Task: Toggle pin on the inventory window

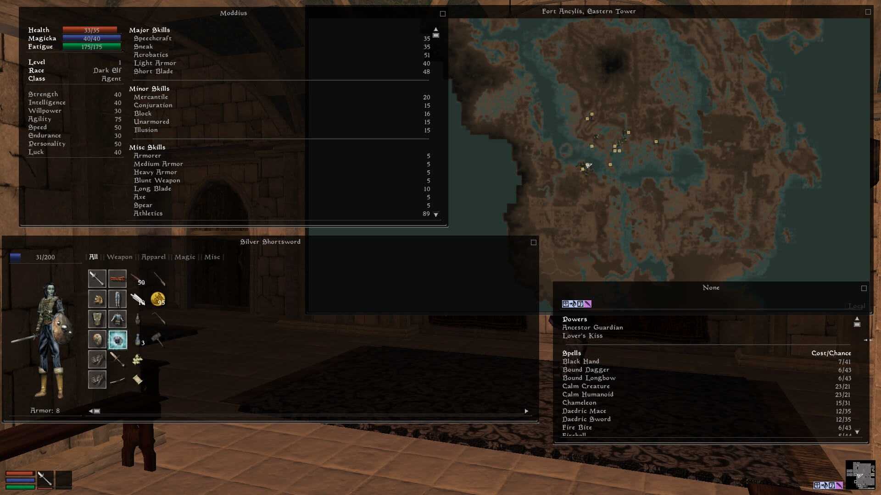Action: [x=533, y=242]
